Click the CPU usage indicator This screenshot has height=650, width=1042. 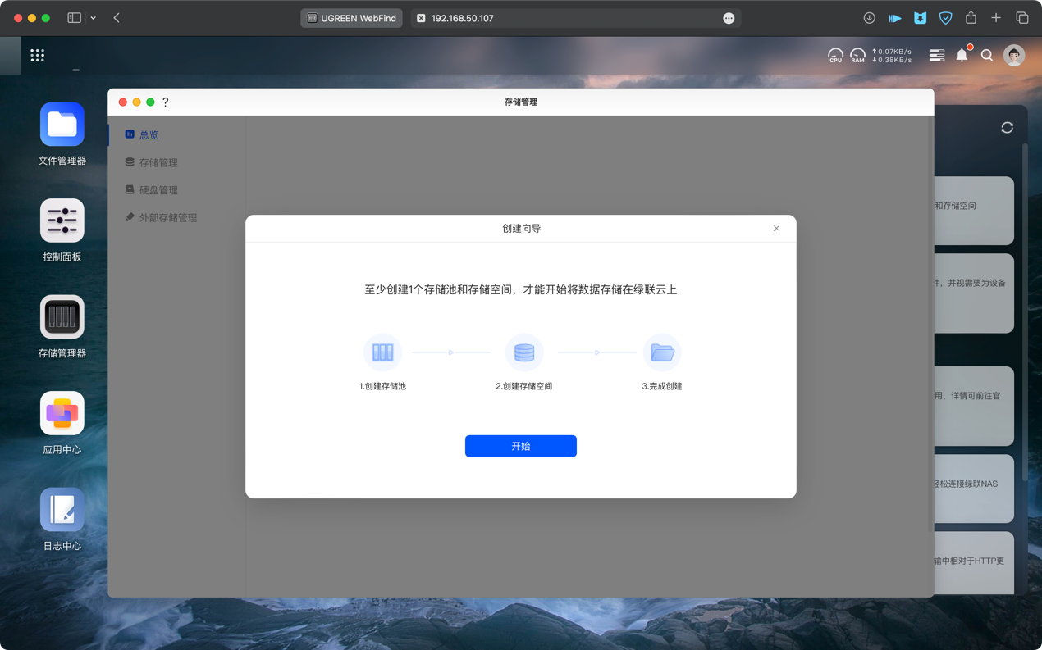pyautogui.click(x=835, y=55)
